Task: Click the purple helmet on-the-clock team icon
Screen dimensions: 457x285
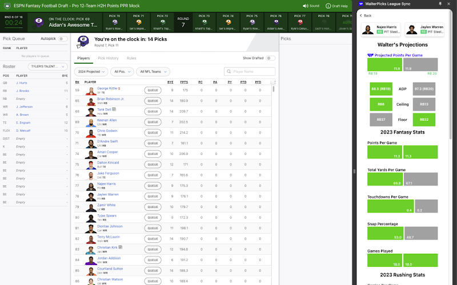Action: 39,22
